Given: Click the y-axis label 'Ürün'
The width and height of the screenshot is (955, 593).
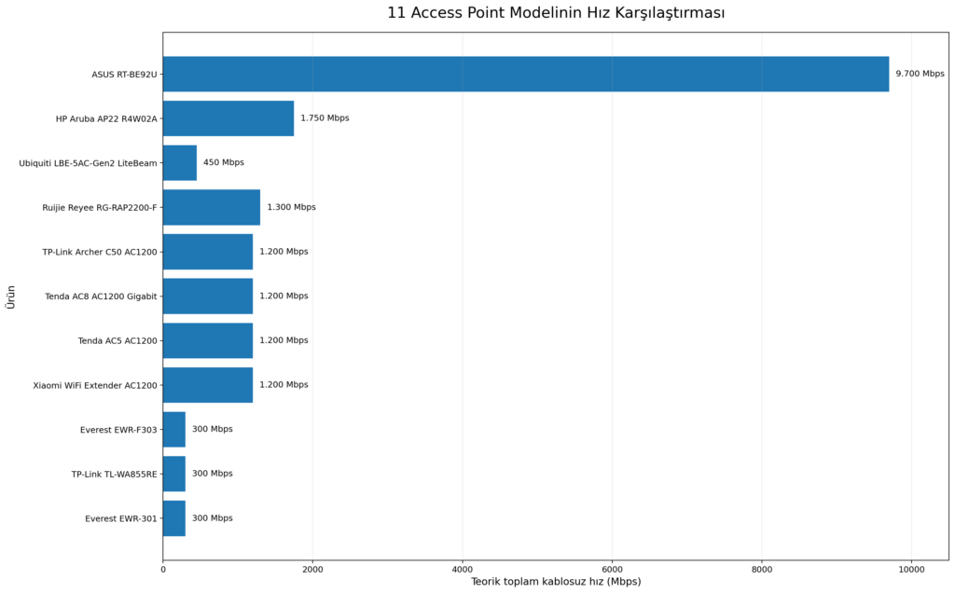Looking at the screenshot, I should click(x=10, y=297).
